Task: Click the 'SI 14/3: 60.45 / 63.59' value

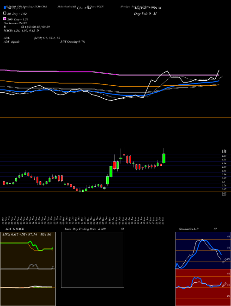Action: 36,27
